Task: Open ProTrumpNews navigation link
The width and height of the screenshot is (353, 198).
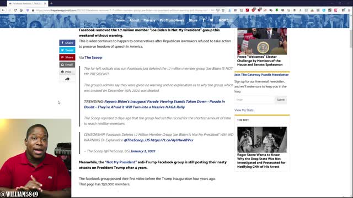Action: (172, 20)
